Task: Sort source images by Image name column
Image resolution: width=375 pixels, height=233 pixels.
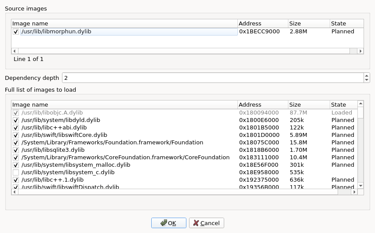Action: pyautogui.click(x=124, y=23)
